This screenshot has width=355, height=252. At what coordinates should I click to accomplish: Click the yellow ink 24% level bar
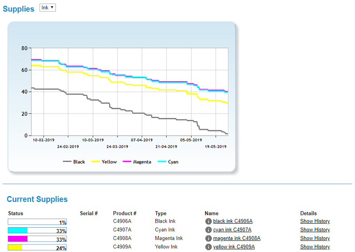coord(37,248)
